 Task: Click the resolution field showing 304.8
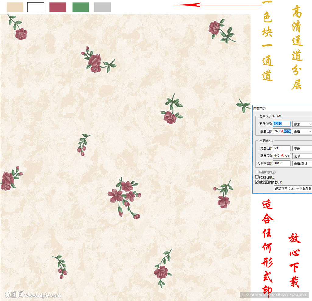click(282, 163)
